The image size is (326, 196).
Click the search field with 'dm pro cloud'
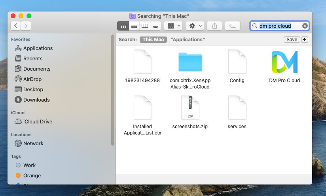coord(279,26)
